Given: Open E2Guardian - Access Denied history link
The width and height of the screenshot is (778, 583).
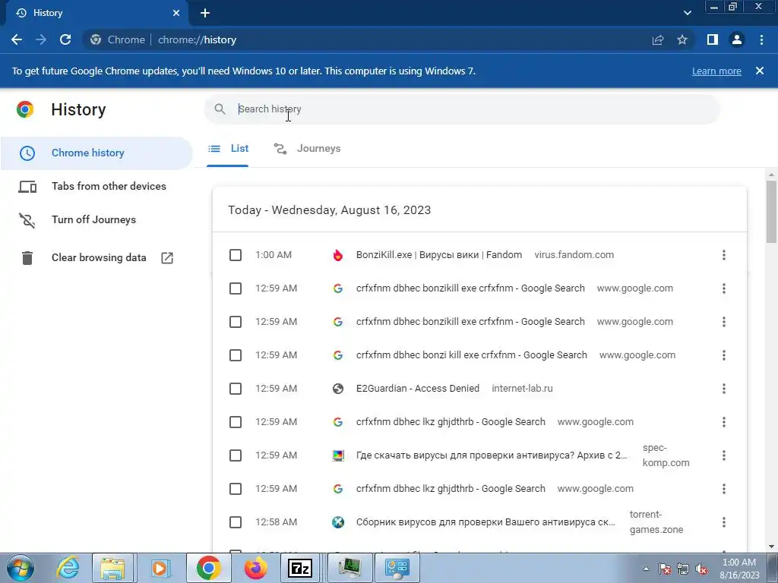Looking at the screenshot, I should 418,389.
